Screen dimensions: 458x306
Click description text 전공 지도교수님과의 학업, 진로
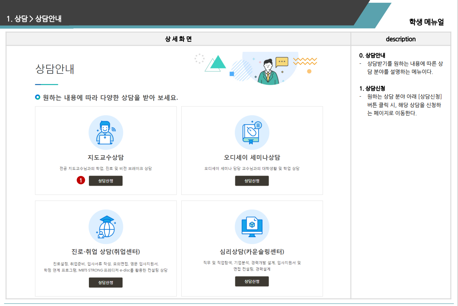(x=106, y=168)
